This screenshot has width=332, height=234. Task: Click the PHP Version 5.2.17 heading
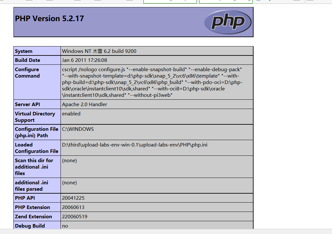[49, 19]
